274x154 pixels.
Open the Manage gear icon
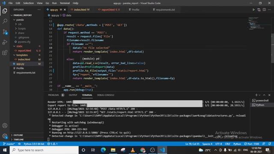[x=5, y=136]
